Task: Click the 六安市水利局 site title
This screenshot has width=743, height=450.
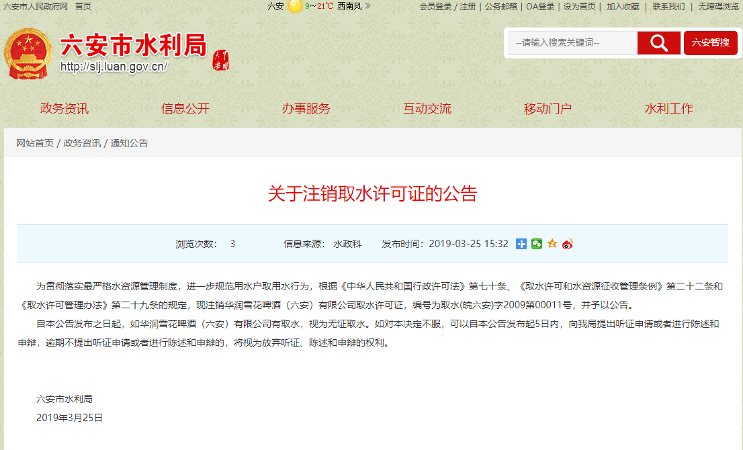Action: (x=134, y=45)
